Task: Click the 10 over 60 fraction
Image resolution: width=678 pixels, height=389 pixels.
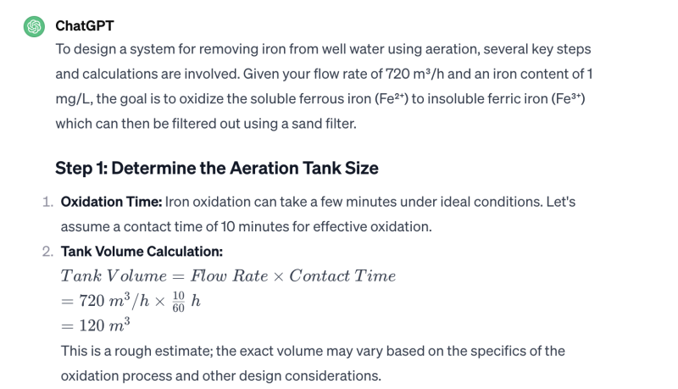Action: pos(178,301)
